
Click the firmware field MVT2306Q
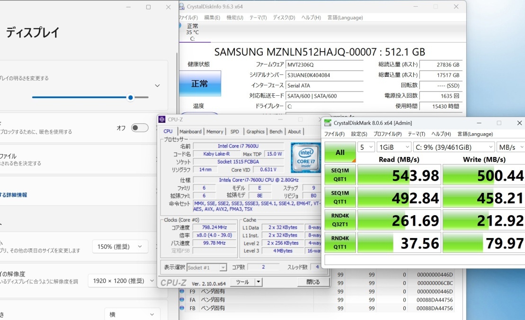pos(324,65)
